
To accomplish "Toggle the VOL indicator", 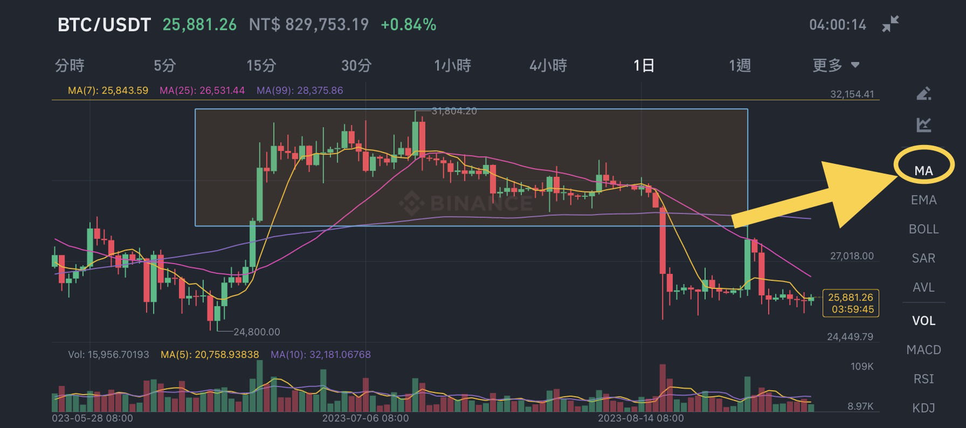I will tap(924, 320).
